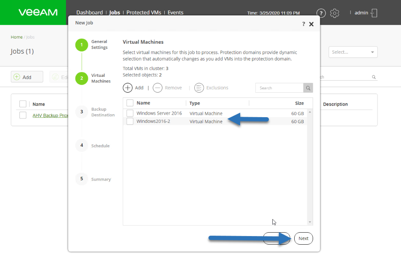Click the Jobs page Add plus icon
The image size is (401, 276).
coord(17,77)
